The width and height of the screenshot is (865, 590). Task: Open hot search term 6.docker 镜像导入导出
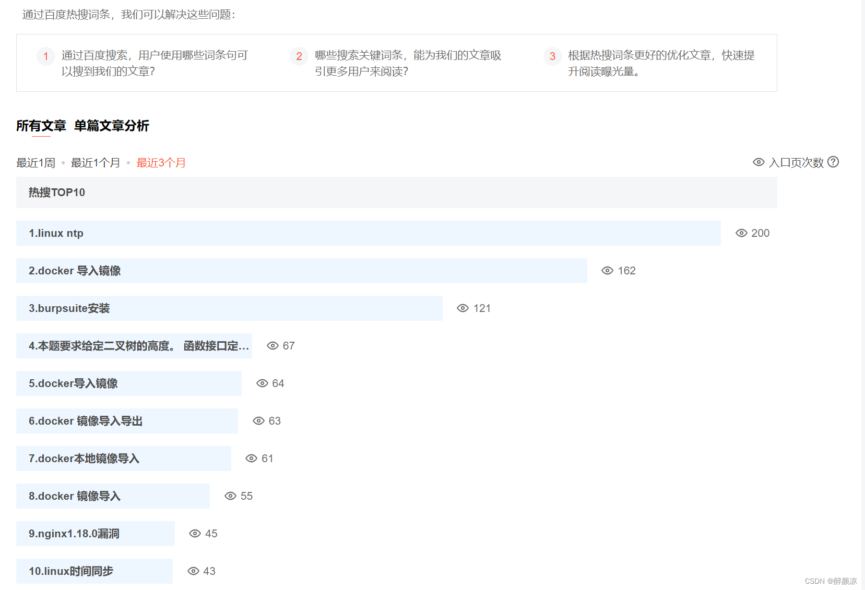[x=127, y=421]
